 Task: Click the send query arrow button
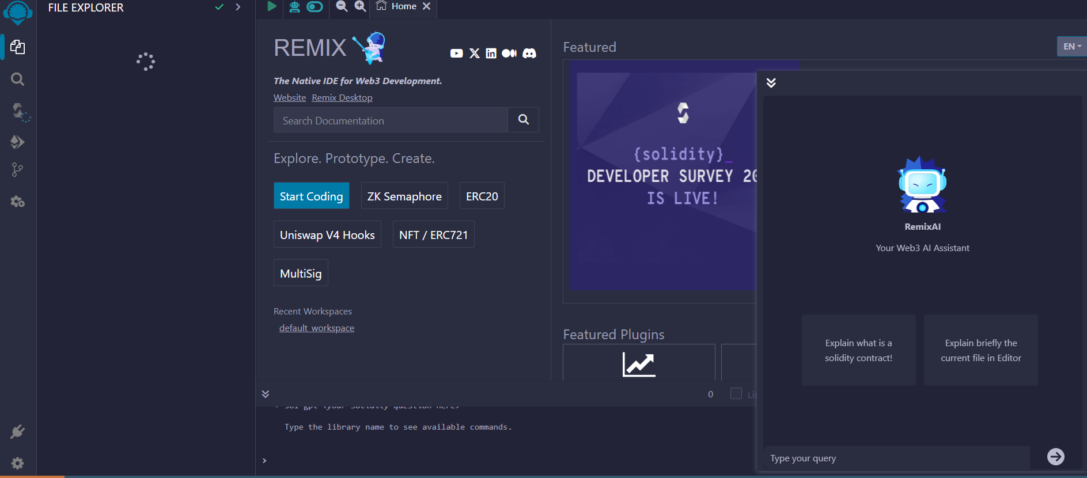(x=1056, y=457)
